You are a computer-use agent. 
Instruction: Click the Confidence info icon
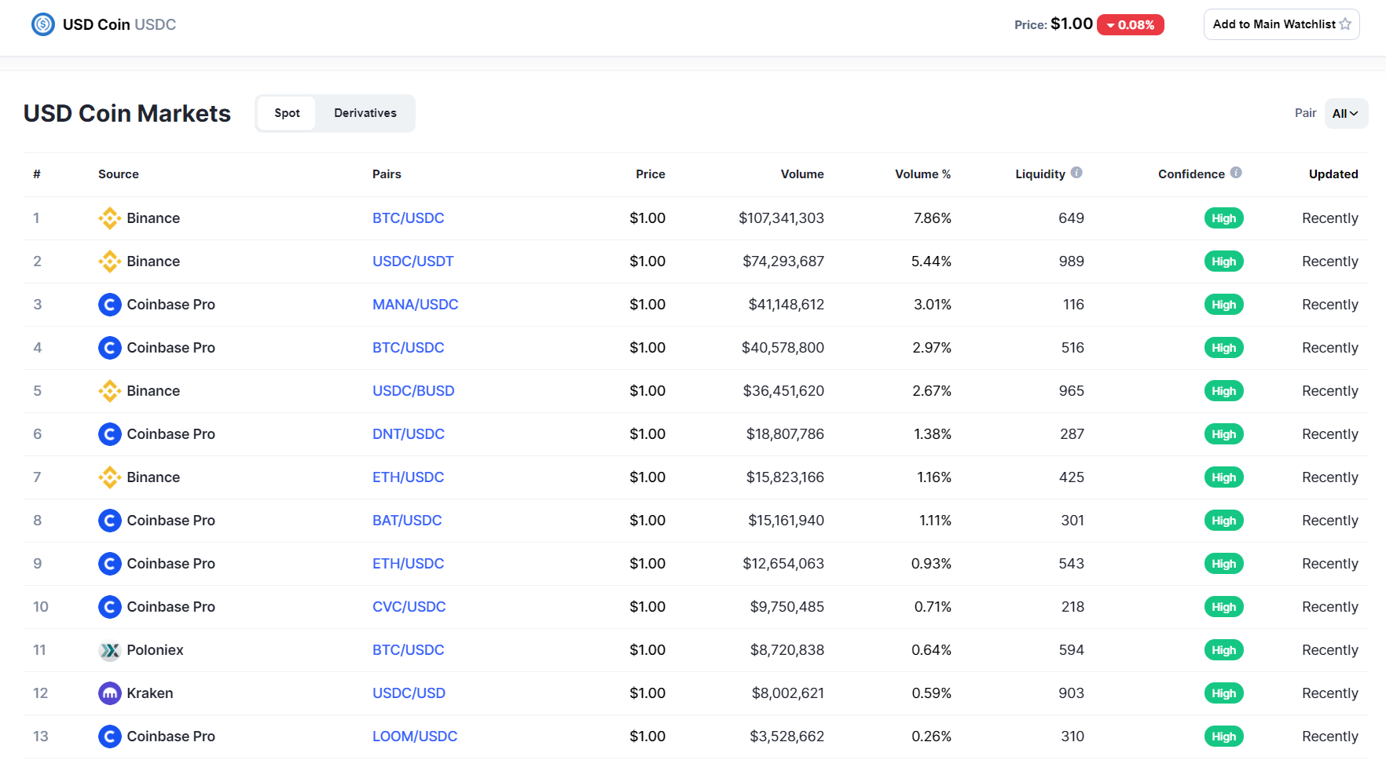(1236, 173)
